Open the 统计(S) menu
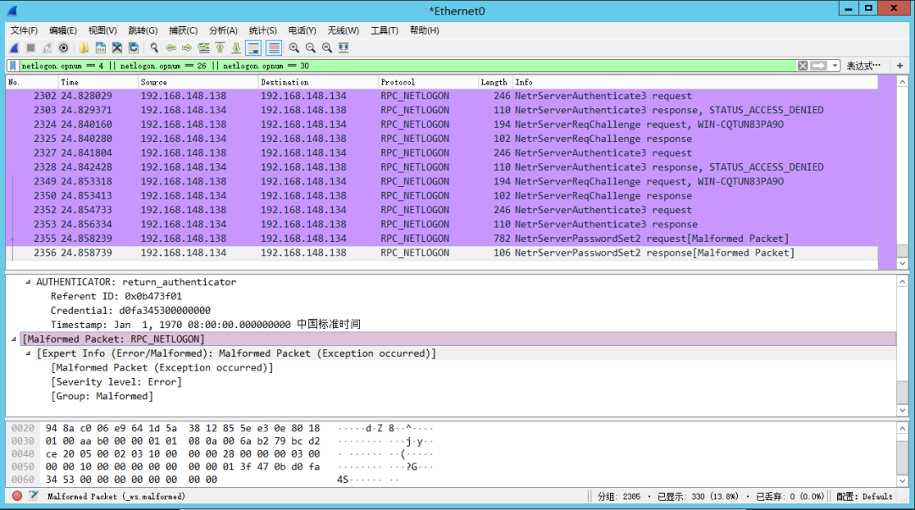This screenshot has width=915, height=510. point(263,30)
